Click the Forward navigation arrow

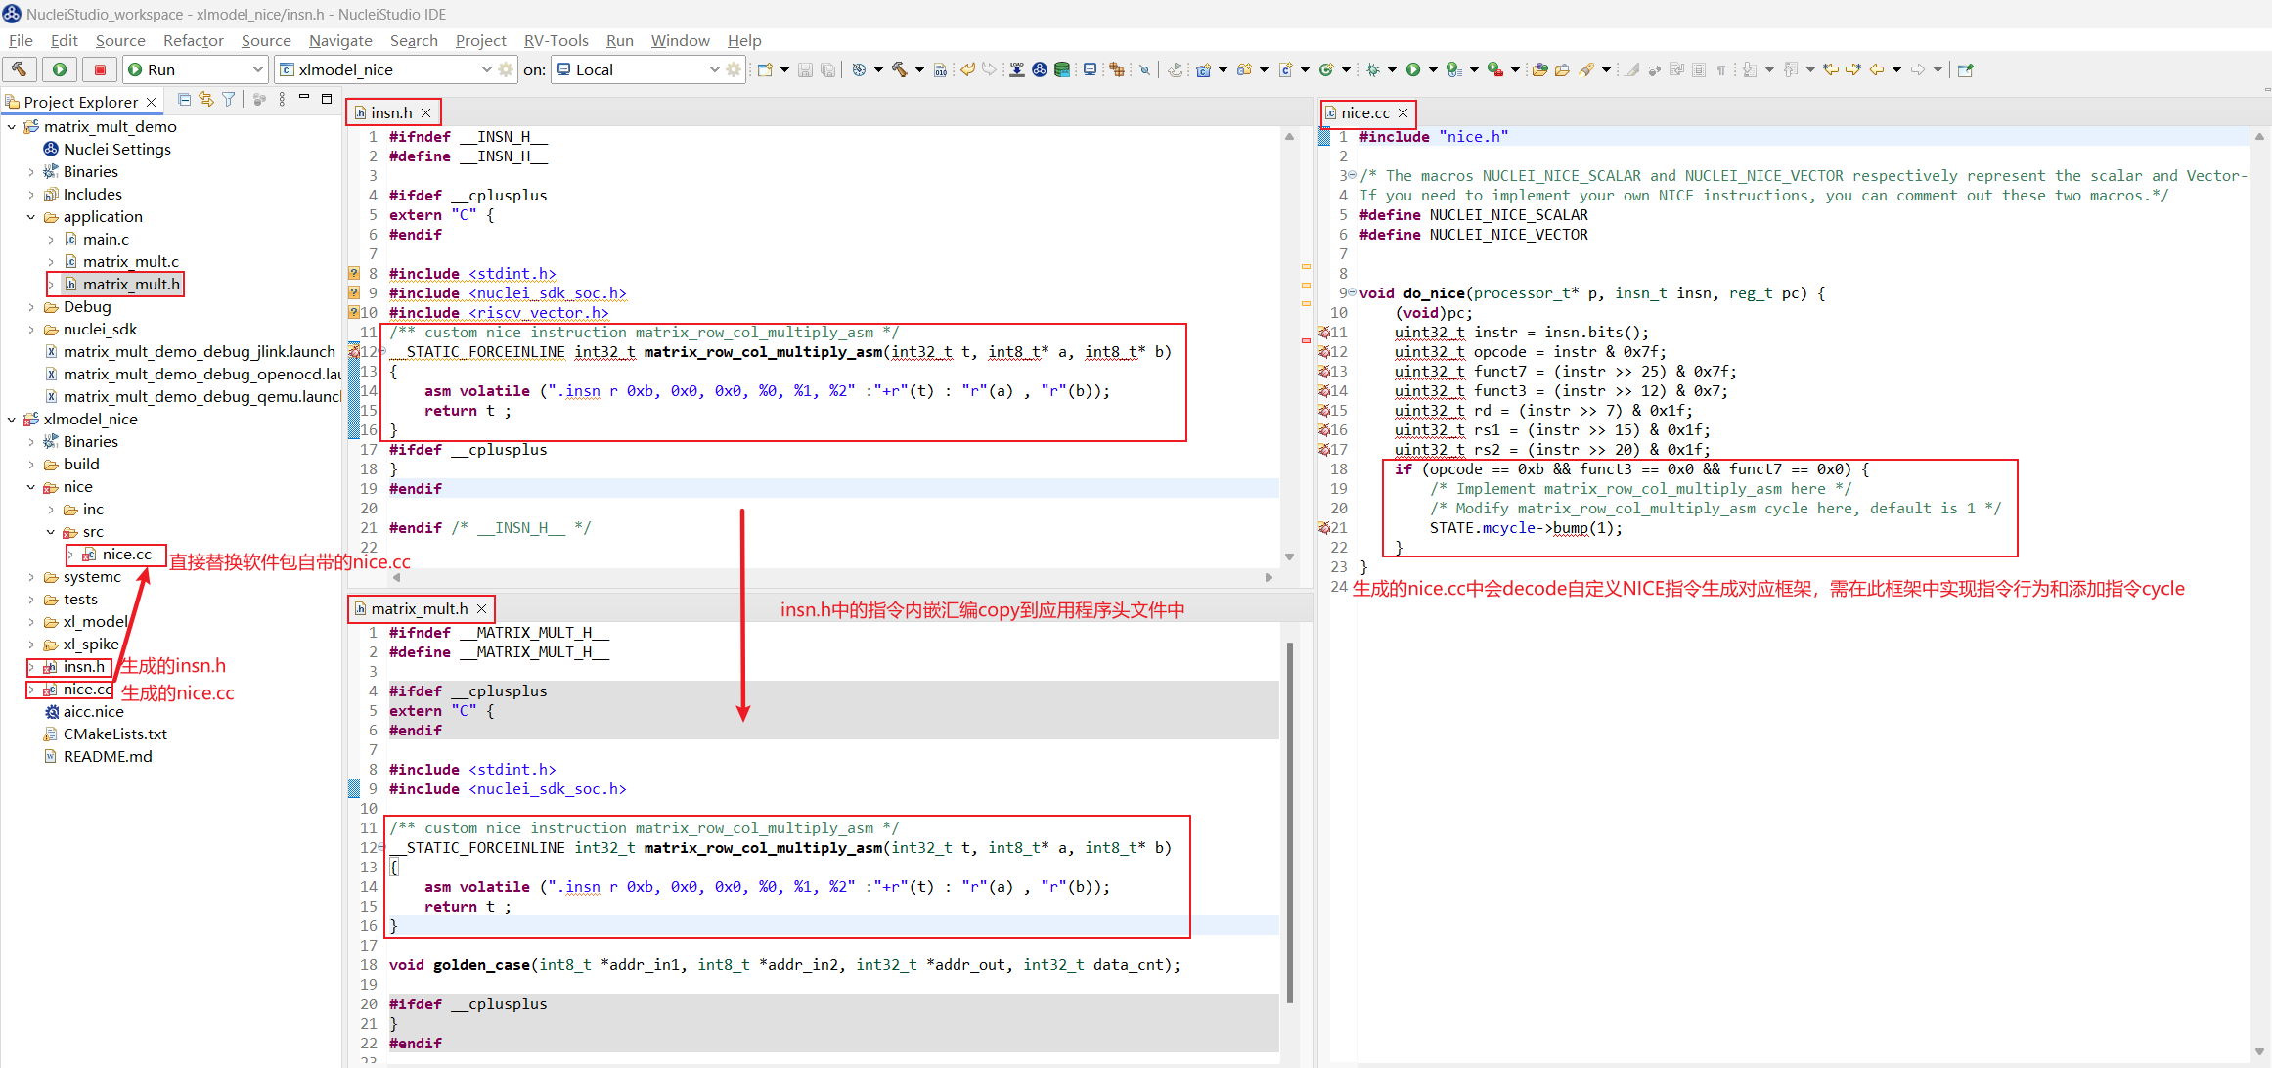(1918, 69)
